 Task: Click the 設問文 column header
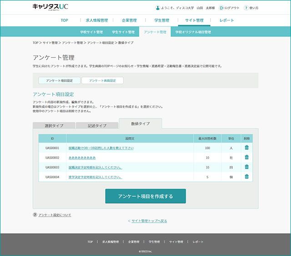pos(130,138)
